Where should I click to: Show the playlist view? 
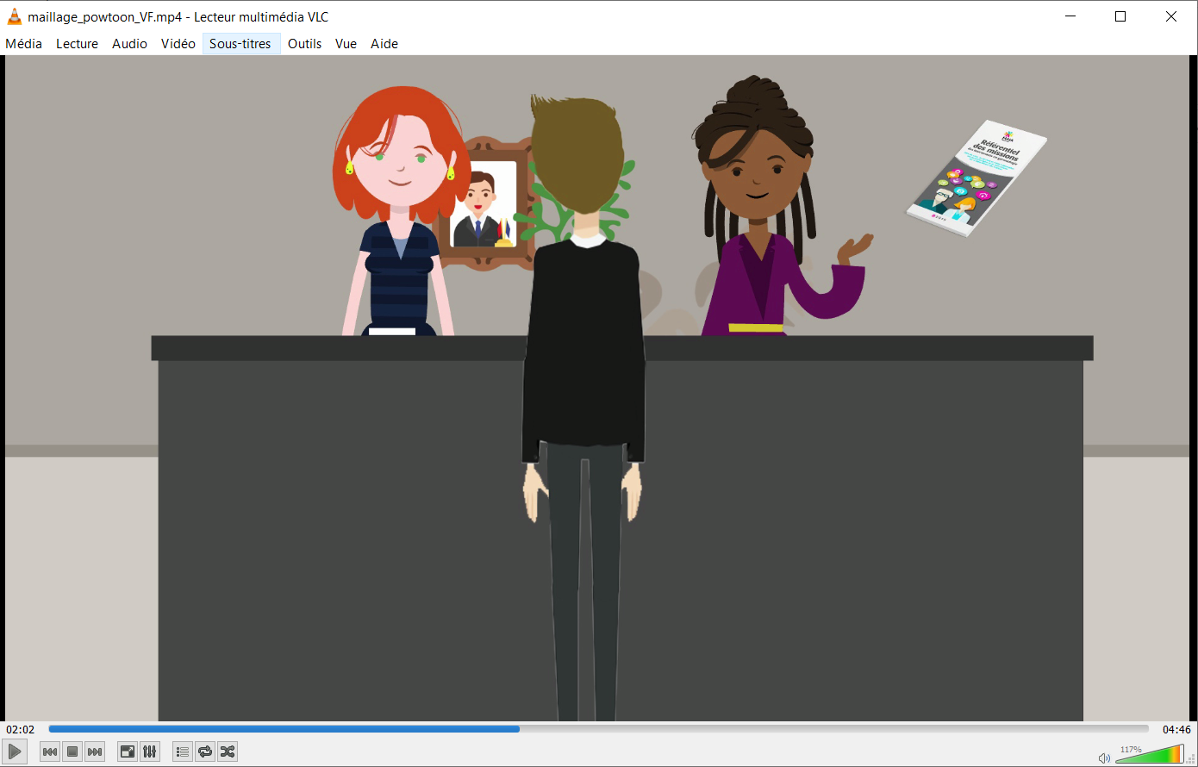coord(182,751)
